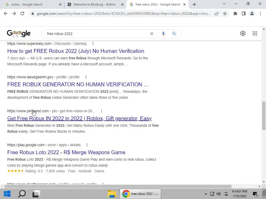The image size is (266, 199).
Task: Share this page icon in address bar
Action: pyautogui.click(x=217, y=14)
